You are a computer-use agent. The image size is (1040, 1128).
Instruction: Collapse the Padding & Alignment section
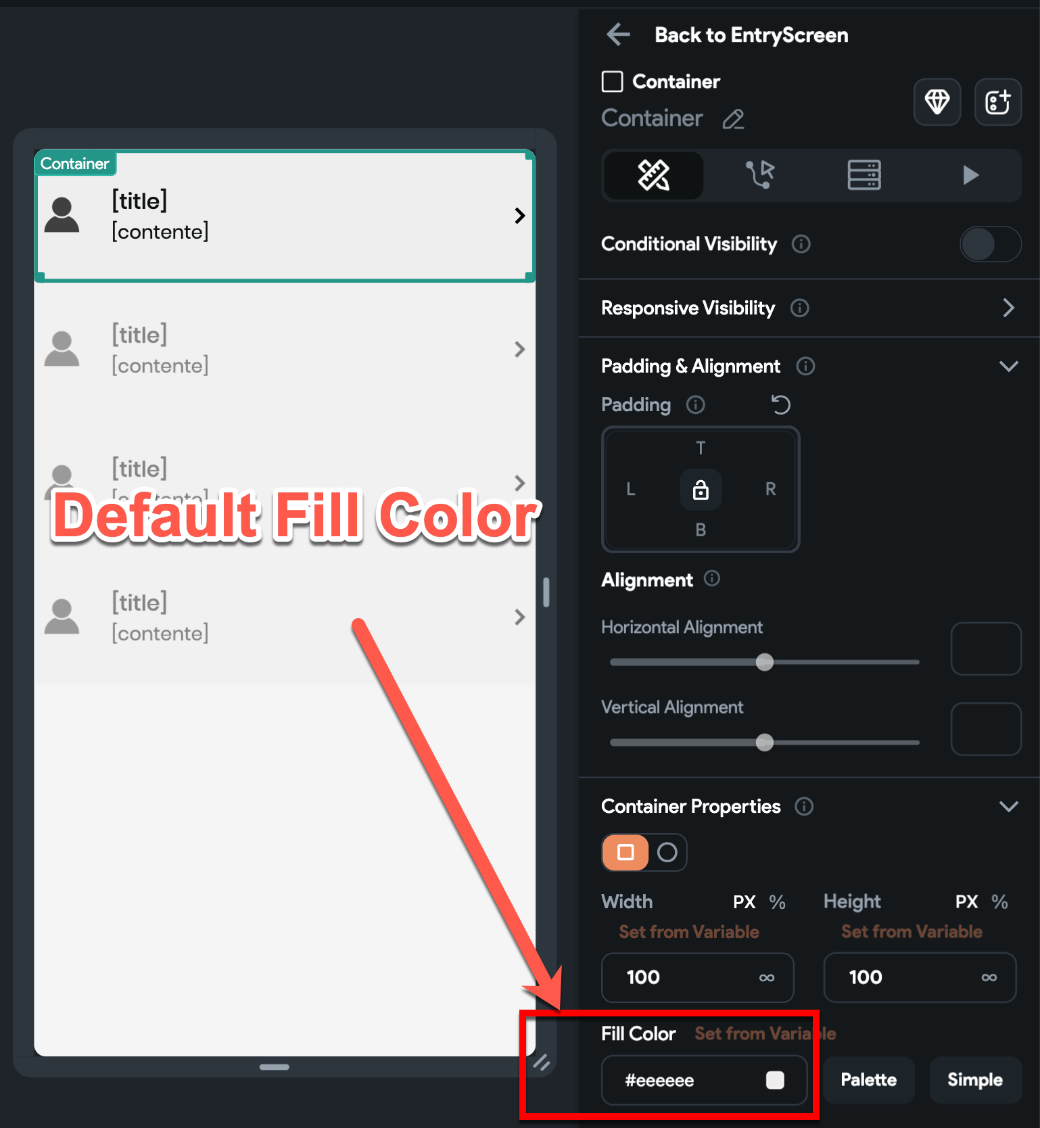1008,366
